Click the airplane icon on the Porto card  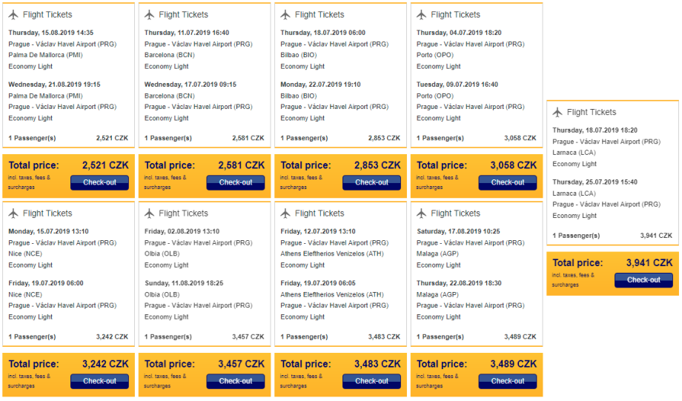(x=421, y=15)
